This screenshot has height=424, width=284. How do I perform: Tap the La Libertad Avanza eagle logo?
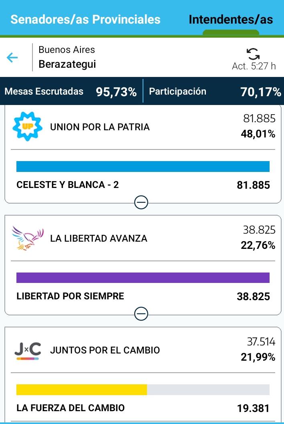coord(27,238)
